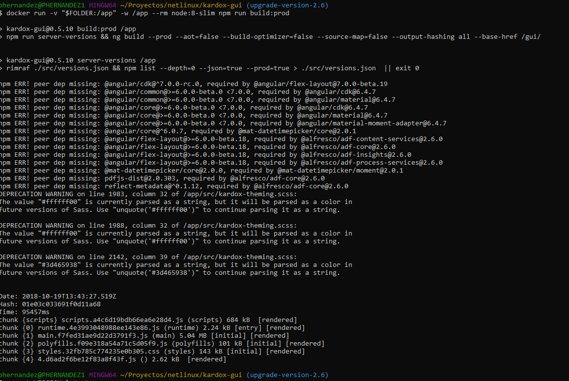Image resolution: width=569 pixels, height=381 pixels.
Task: Select the '--build-optimizer=false' flag
Action: click(268, 37)
